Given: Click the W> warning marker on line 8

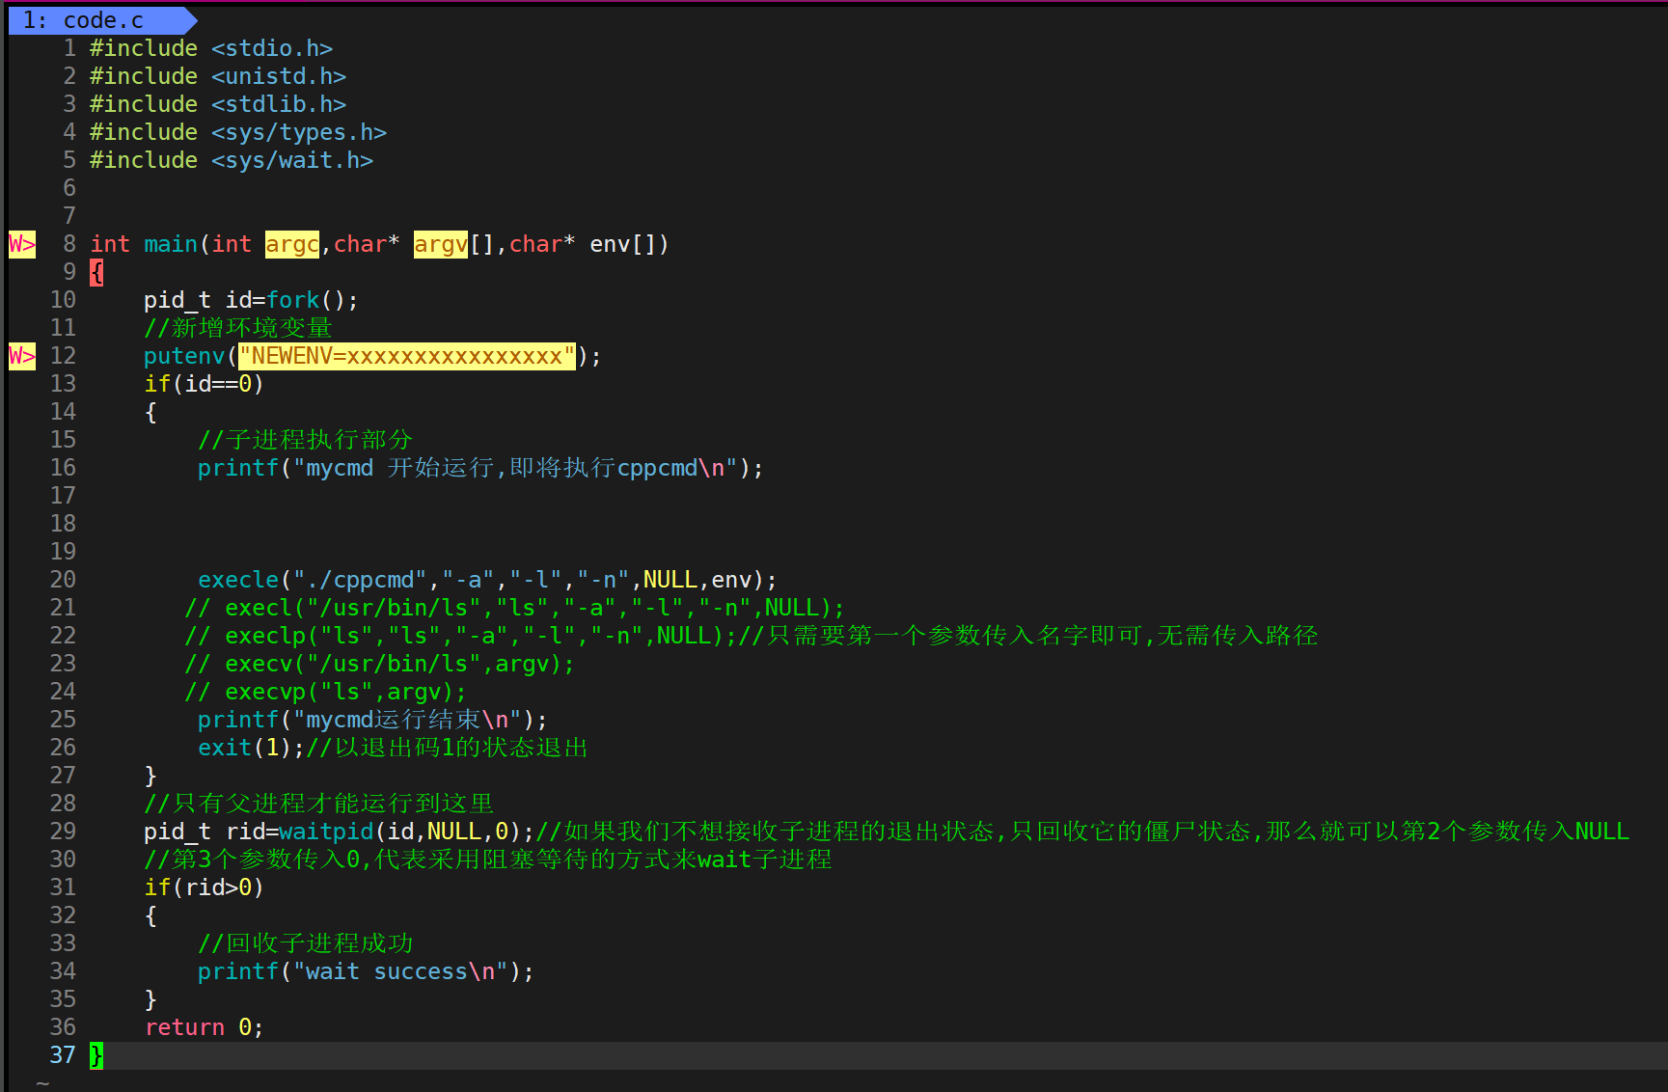Looking at the screenshot, I should (22, 244).
